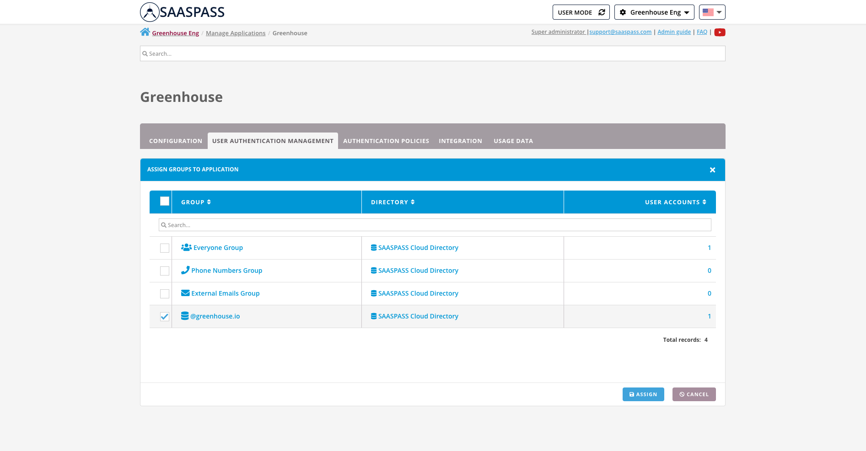Image resolution: width=866 pixels, height=451 pixels.
Task: Close the Assign Groups panel with X
Action: 712,170
